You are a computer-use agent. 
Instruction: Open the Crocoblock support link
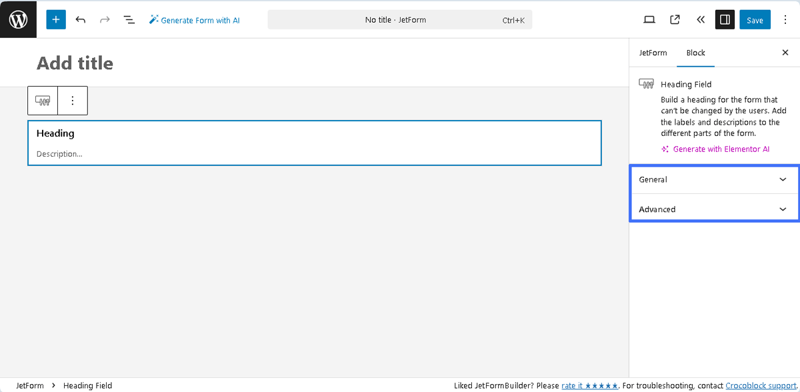tap(760, 385)
